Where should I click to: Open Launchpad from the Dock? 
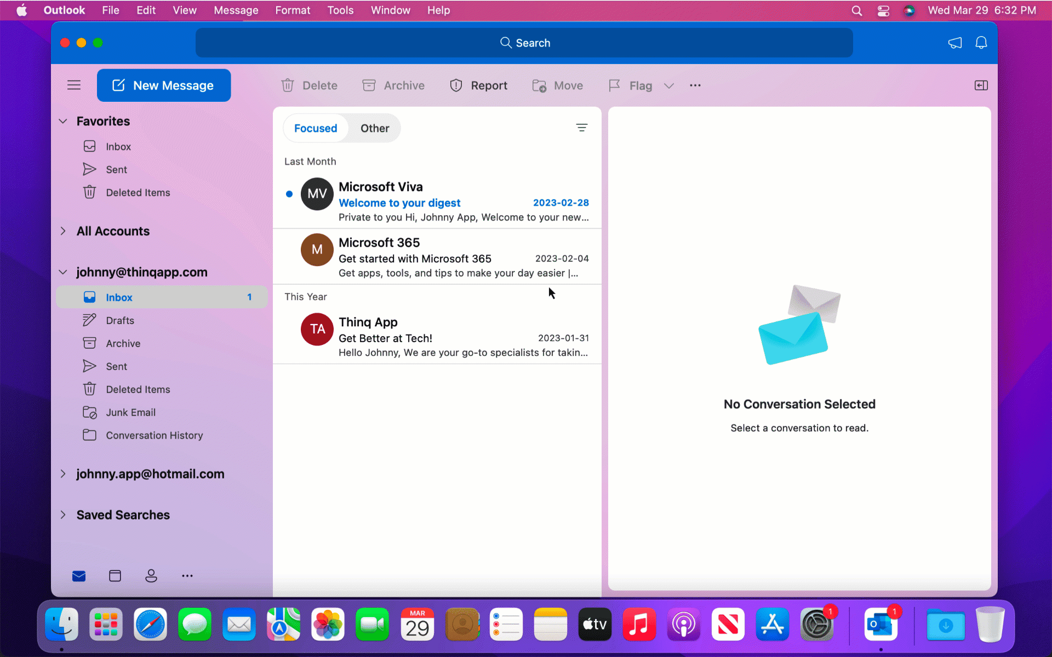[x=106, y=624]
